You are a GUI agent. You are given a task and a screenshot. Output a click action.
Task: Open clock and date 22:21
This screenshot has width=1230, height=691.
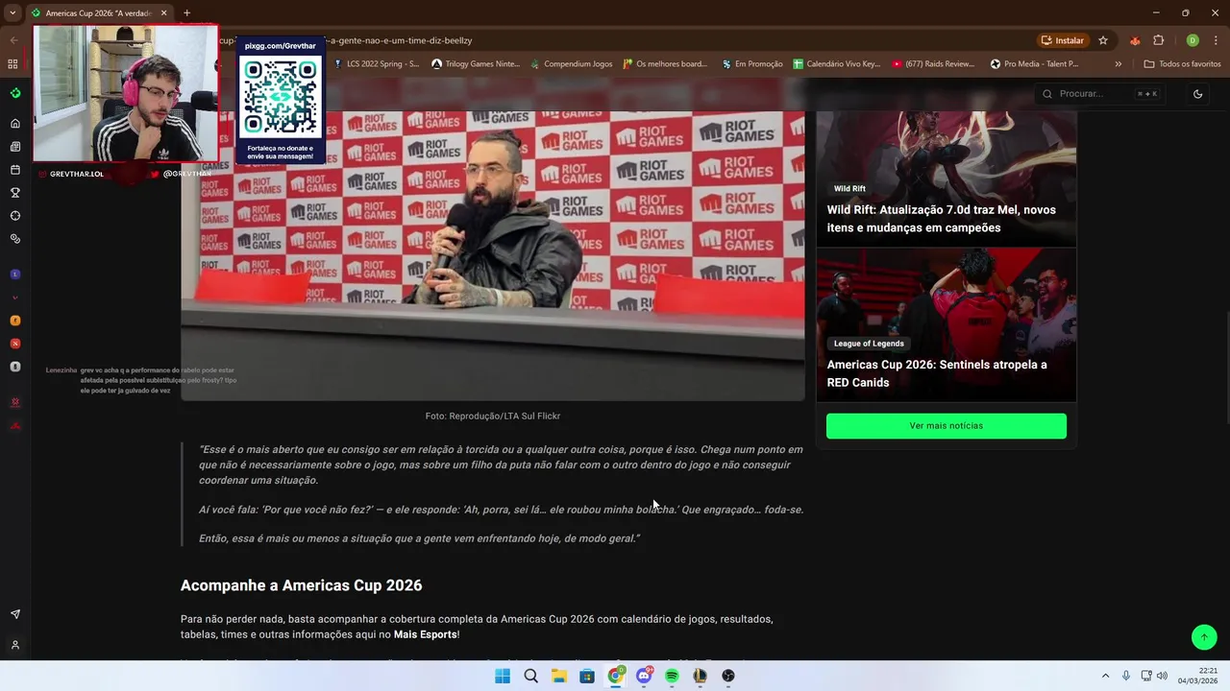click(x=1197, y=676)
